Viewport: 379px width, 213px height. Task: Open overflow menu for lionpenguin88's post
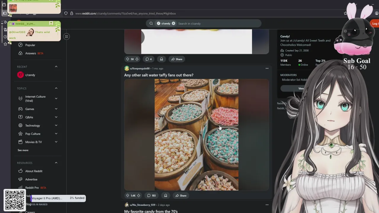tap(267, 68)
